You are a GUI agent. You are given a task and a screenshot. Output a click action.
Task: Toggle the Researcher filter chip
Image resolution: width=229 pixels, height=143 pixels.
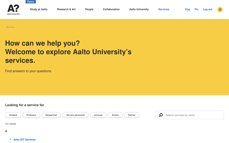[51, 115]
